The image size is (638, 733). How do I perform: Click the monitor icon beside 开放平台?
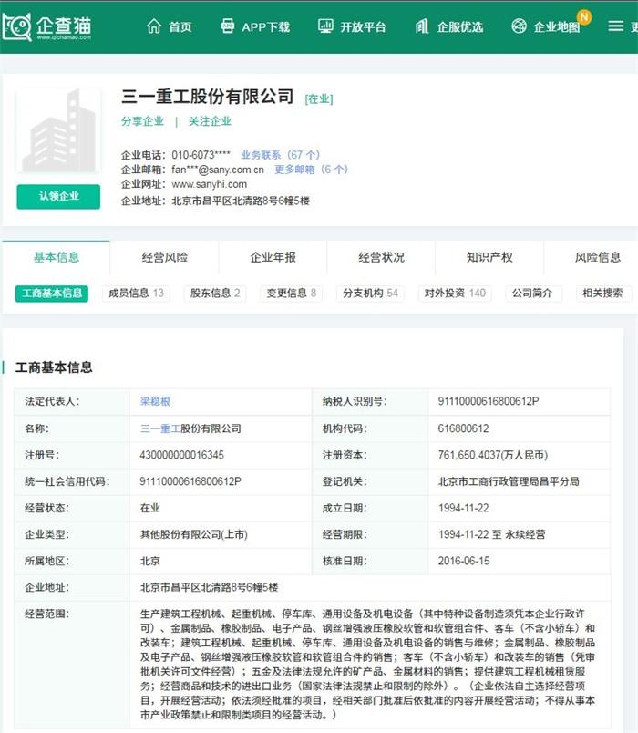coord(325,26)
